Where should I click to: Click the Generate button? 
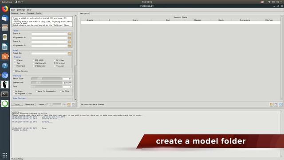30,104
